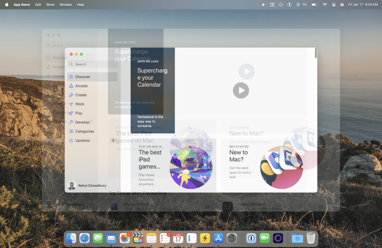Open the Help menu
The width and height of the screenshot is (382, 248).
[81, 5]
